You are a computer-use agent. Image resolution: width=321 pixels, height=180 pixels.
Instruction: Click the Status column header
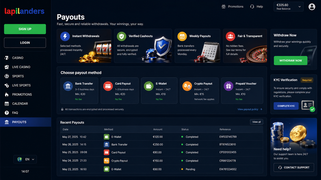coord(185,130)
